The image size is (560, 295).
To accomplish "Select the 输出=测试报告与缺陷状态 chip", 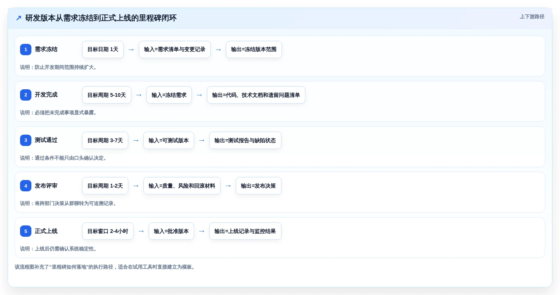I will (x=245, y=140).
